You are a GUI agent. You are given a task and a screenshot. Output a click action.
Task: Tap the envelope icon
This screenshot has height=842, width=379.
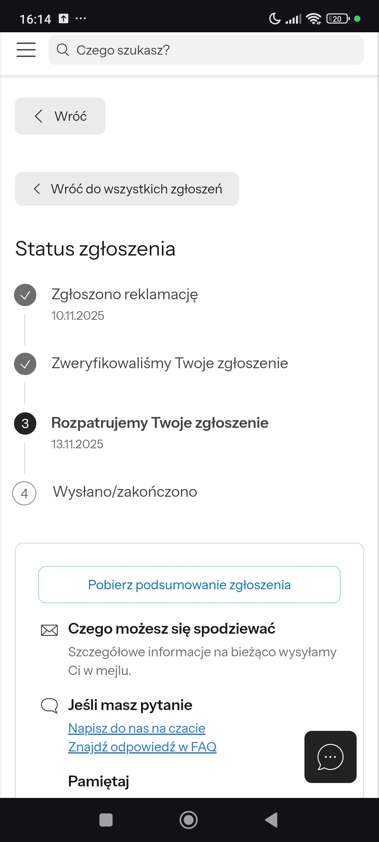(x=49, y=630)
